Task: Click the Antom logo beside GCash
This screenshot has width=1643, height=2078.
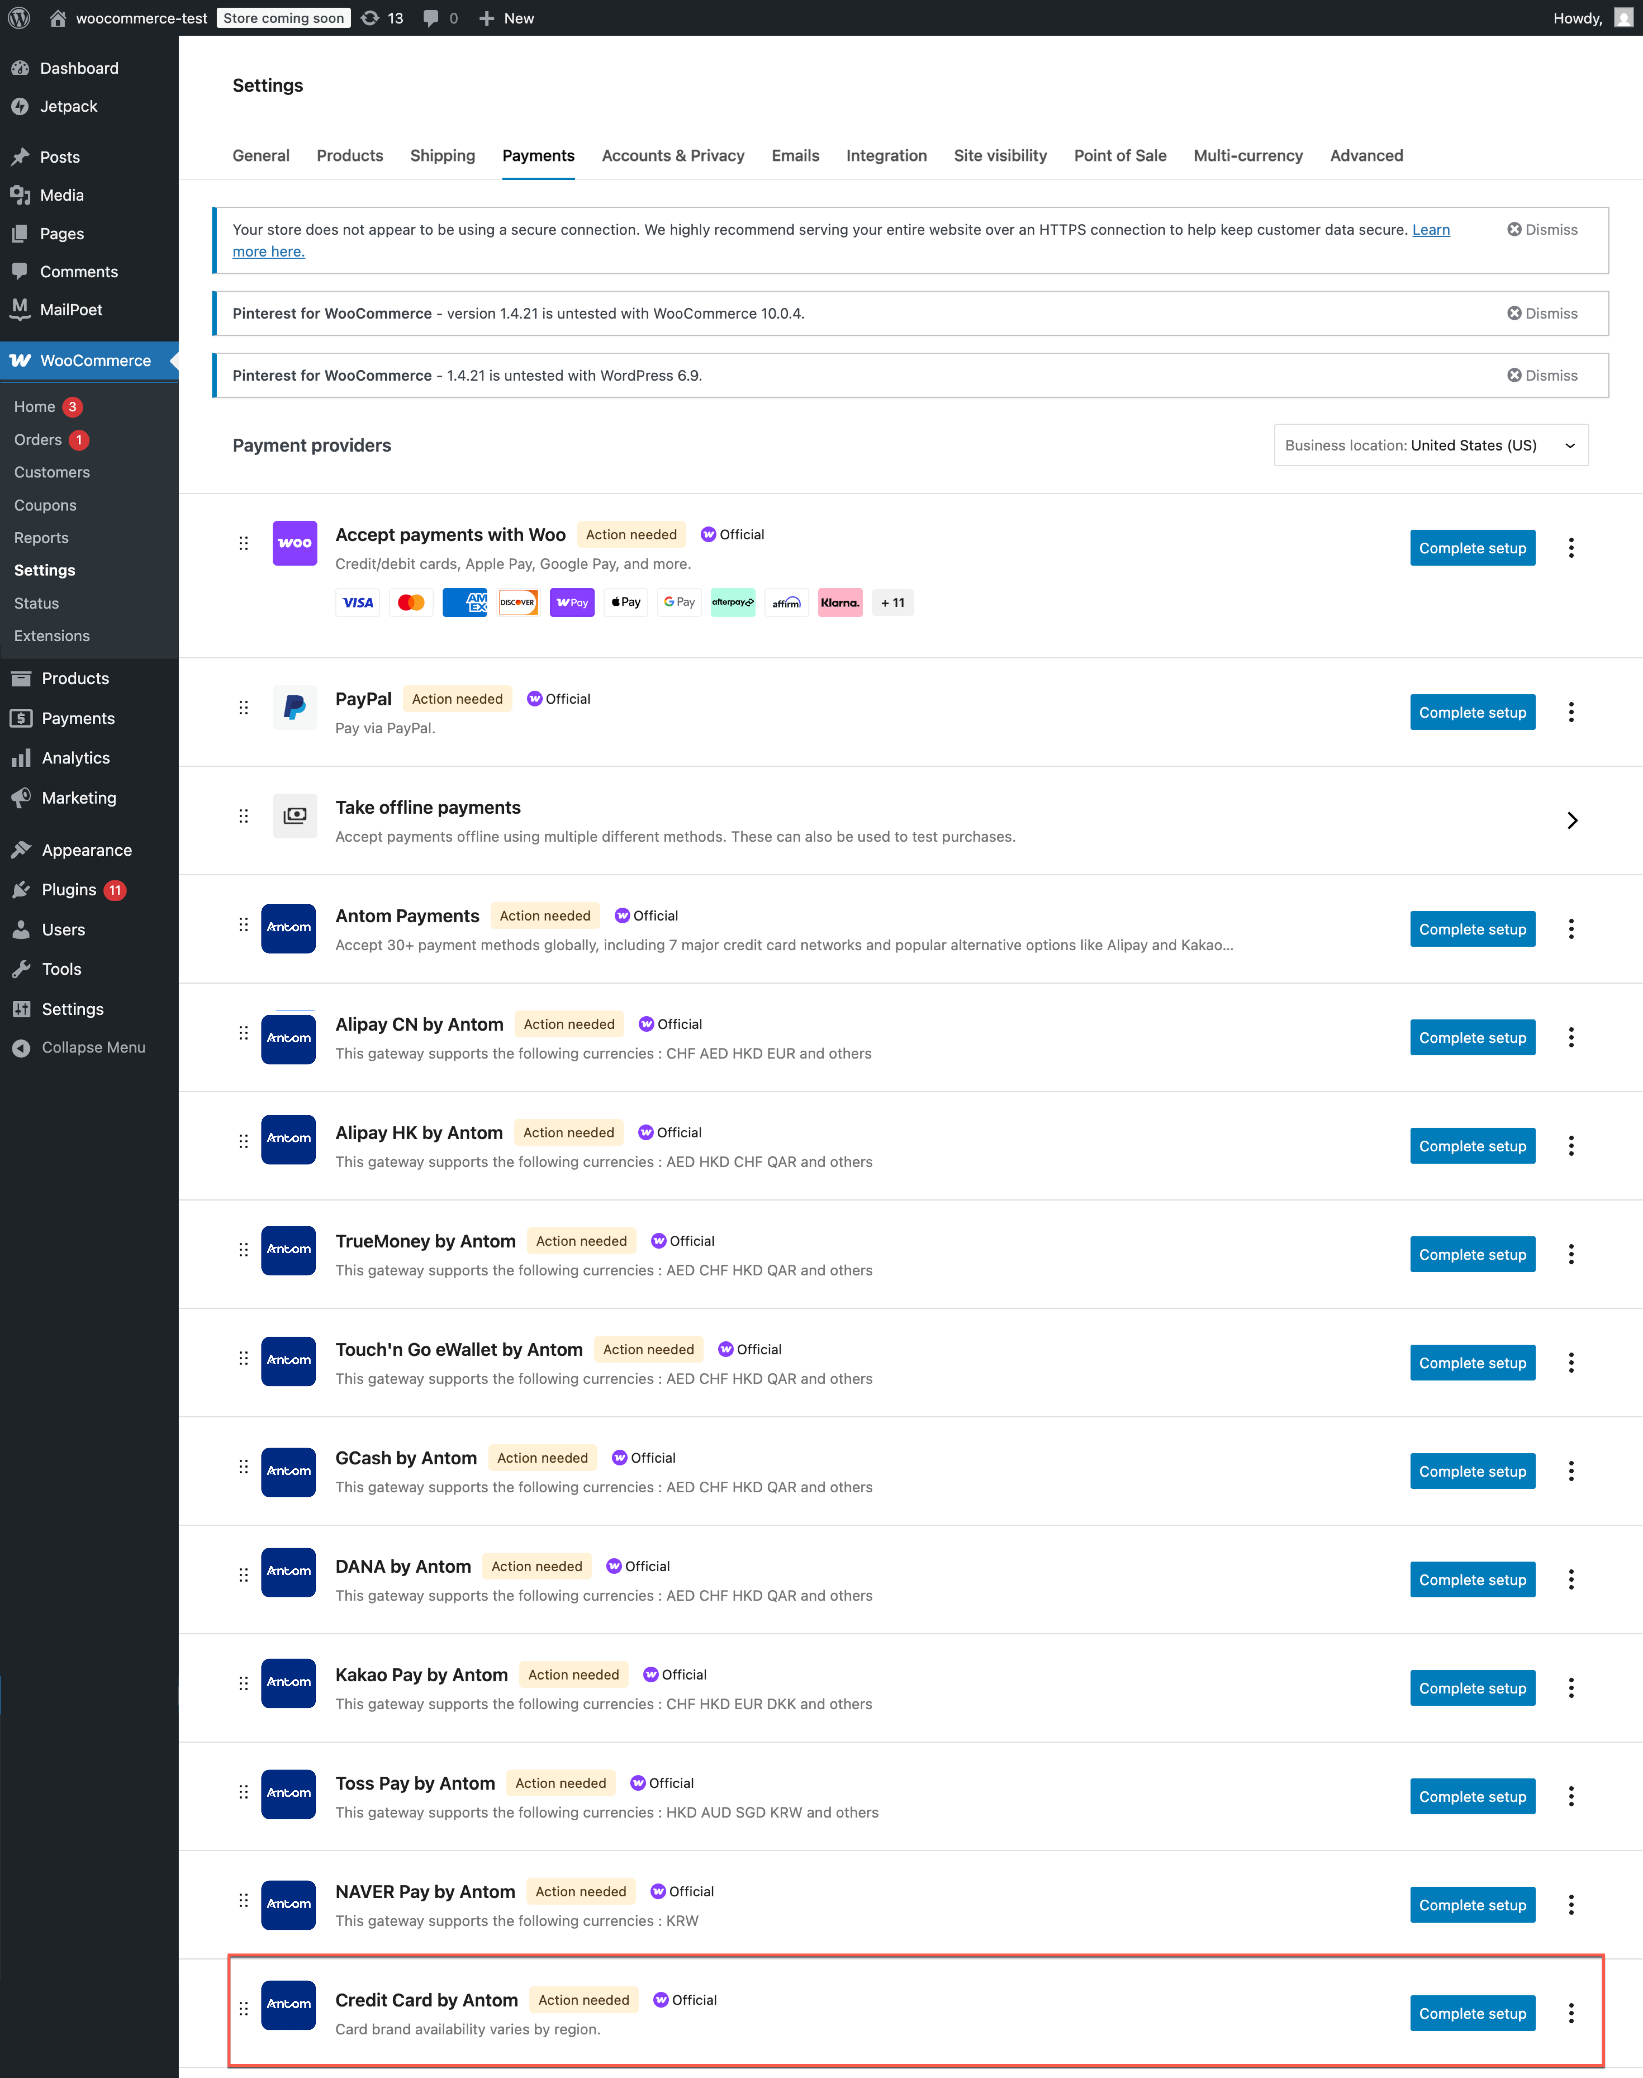Action: [x=289, y=1472]
